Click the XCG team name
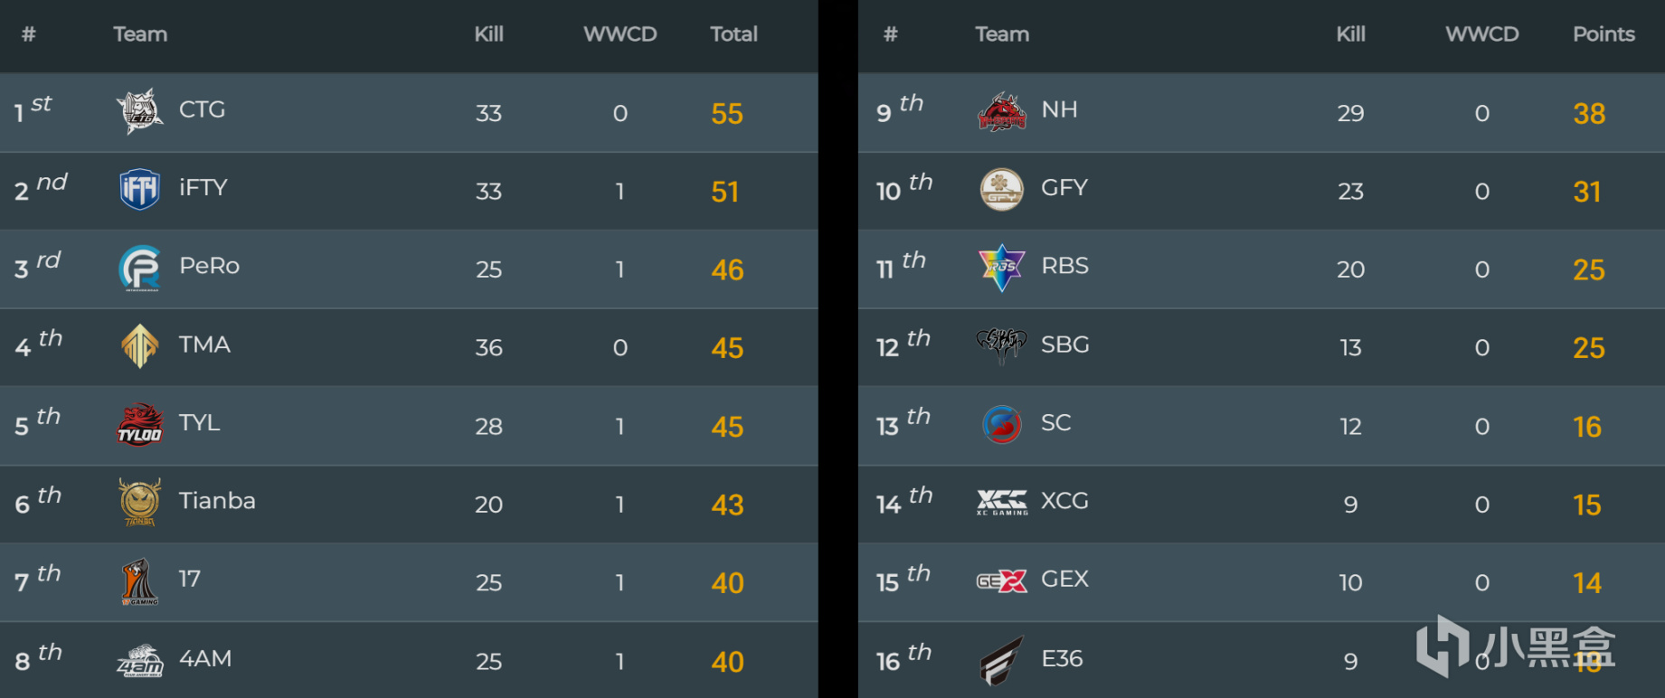 tap(1064, 501)
